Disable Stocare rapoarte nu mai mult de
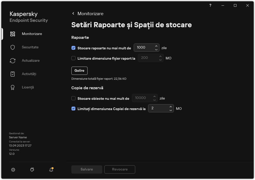Screen dimensions: 255x180 pyautogui.click(x=73, y=48)
